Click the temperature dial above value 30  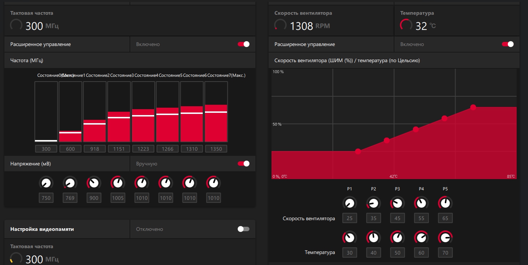pyautogui.click(x=350, y=237)
